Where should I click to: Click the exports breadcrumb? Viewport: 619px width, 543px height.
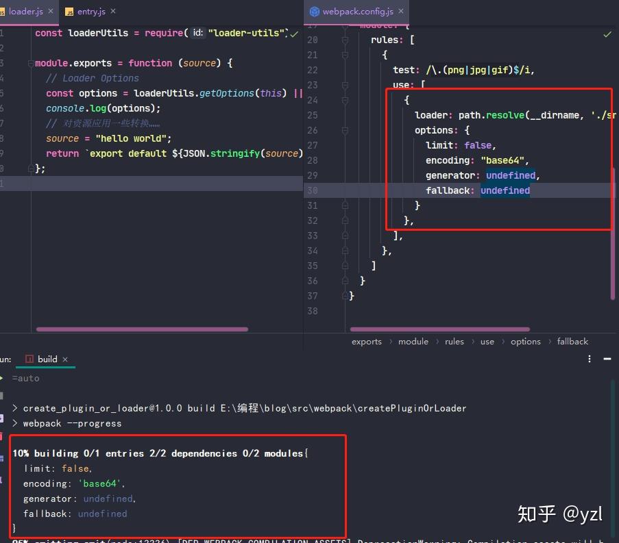coord(366,342)
